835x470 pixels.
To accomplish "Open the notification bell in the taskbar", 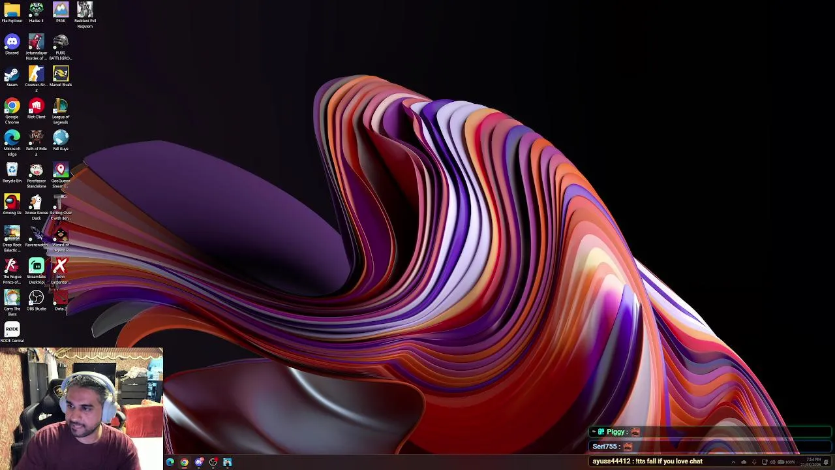I will click(x=826, y=462).
